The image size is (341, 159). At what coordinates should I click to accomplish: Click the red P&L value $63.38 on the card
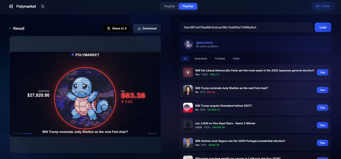133,95
